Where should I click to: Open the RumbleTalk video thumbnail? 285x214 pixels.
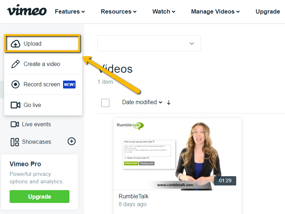point(177,154)
